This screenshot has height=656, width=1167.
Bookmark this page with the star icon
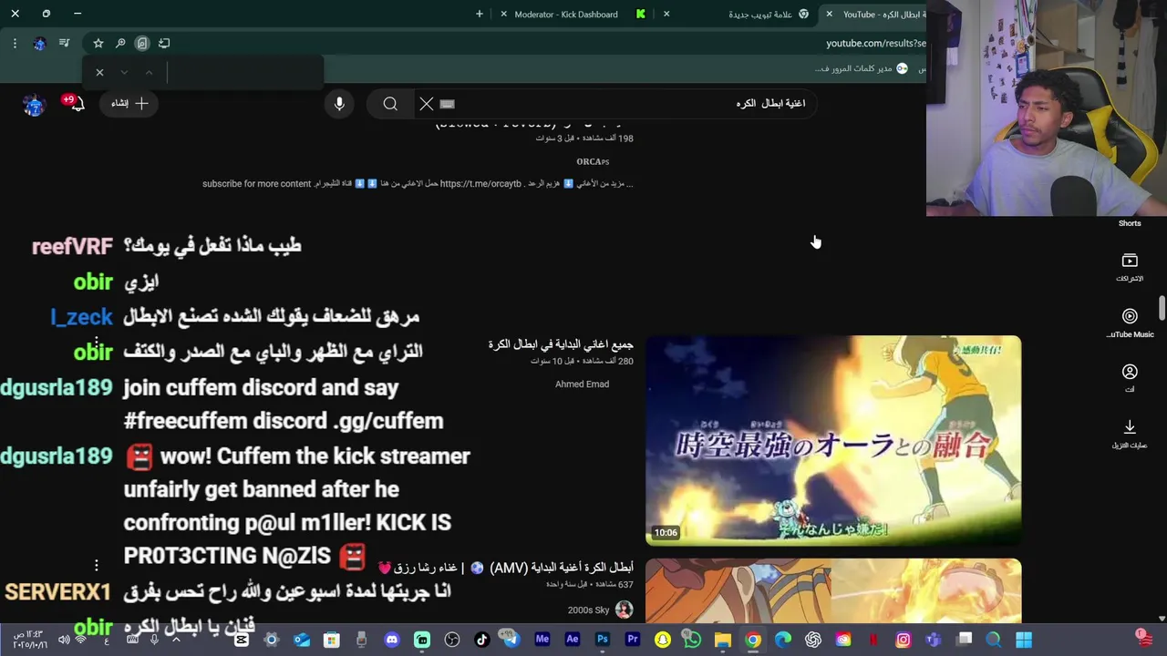(x=98, y=43)
